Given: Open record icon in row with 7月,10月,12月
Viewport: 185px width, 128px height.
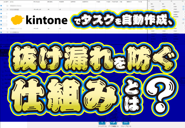Looking at the screenshot, I should 1,9.
